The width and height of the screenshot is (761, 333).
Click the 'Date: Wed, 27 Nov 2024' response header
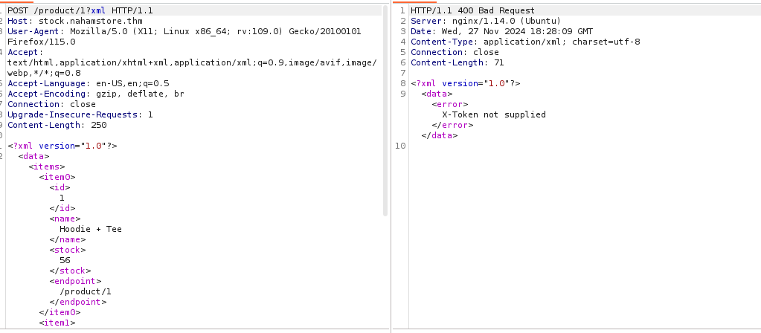click(x=501, y=31)
